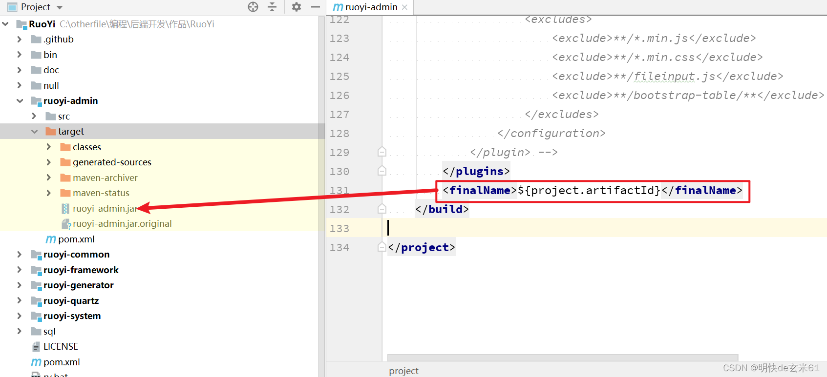Viewport: 827px width, 377px height.
Task: Open Project panel settings gear
Action: 297,7
